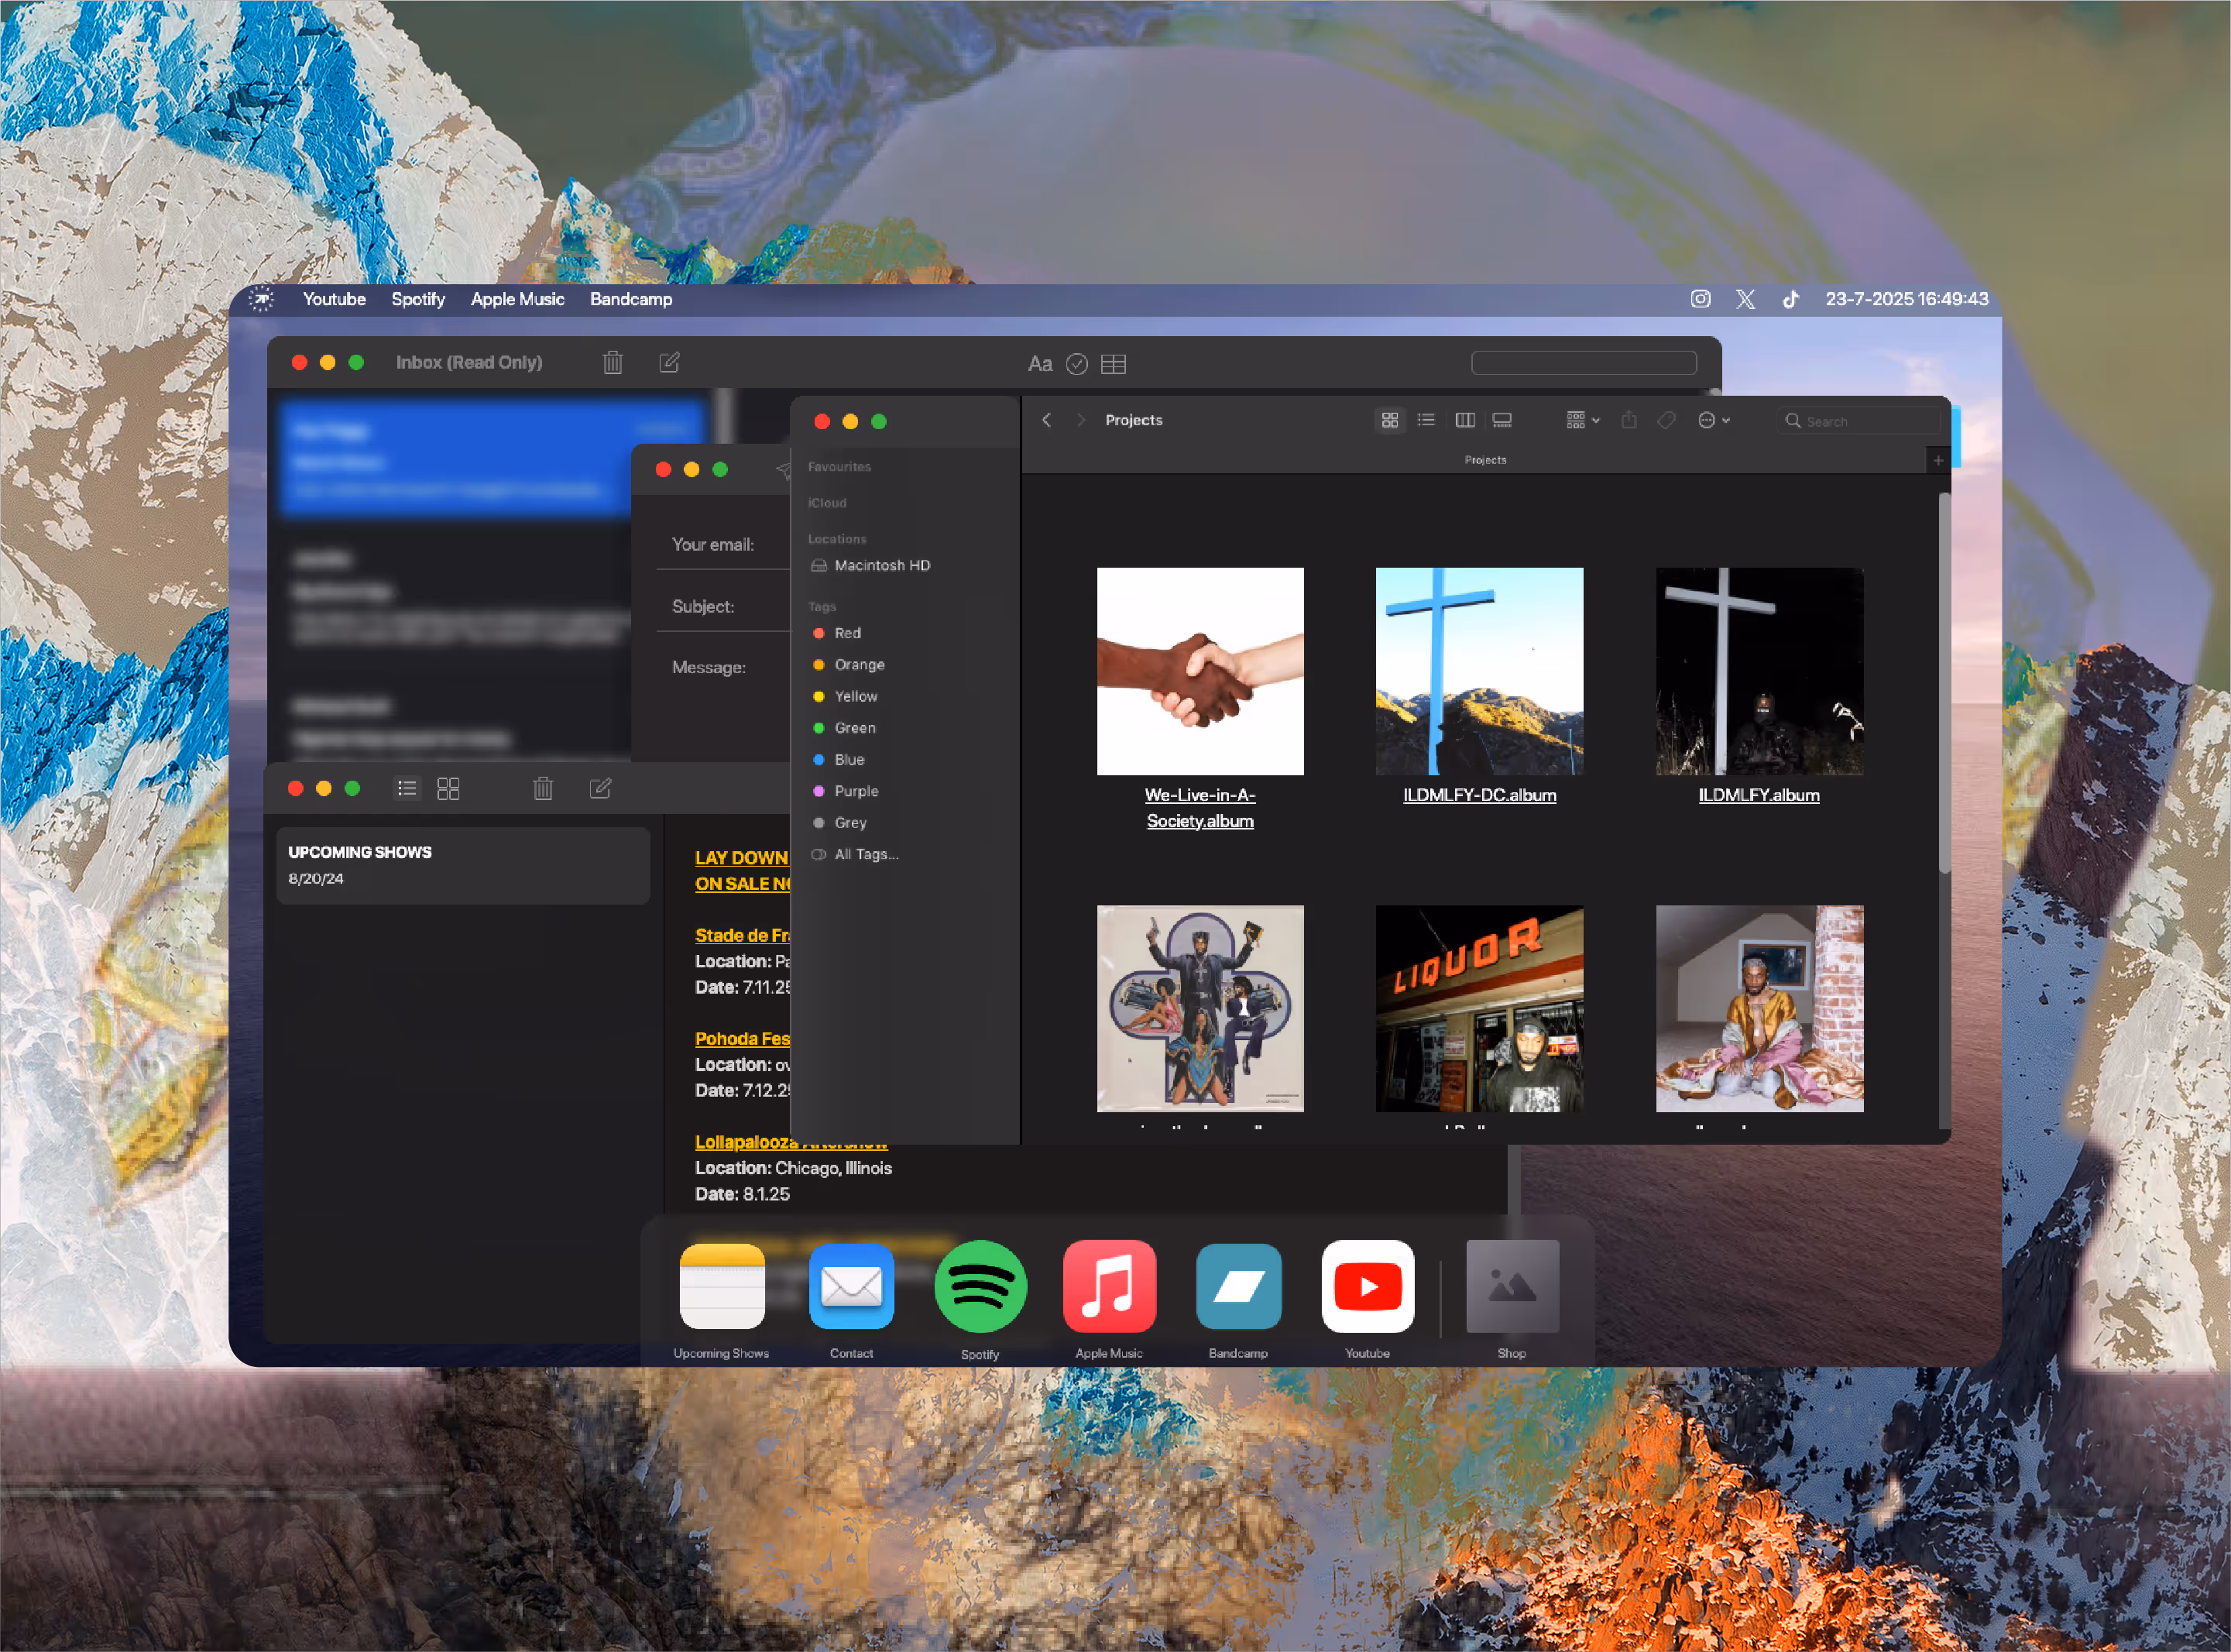This screenshot has width=2231, height=1652.
Task: Toggle Finder icon grid view
Action: coord(1389,420)
